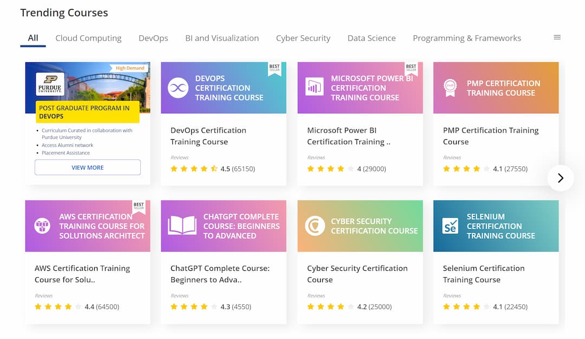Open the Cyber Security tab

303,38
